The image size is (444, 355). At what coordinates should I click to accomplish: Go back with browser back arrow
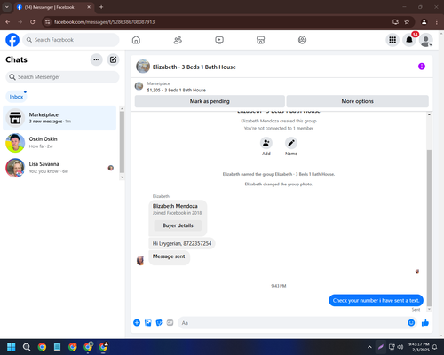(8, 22)
